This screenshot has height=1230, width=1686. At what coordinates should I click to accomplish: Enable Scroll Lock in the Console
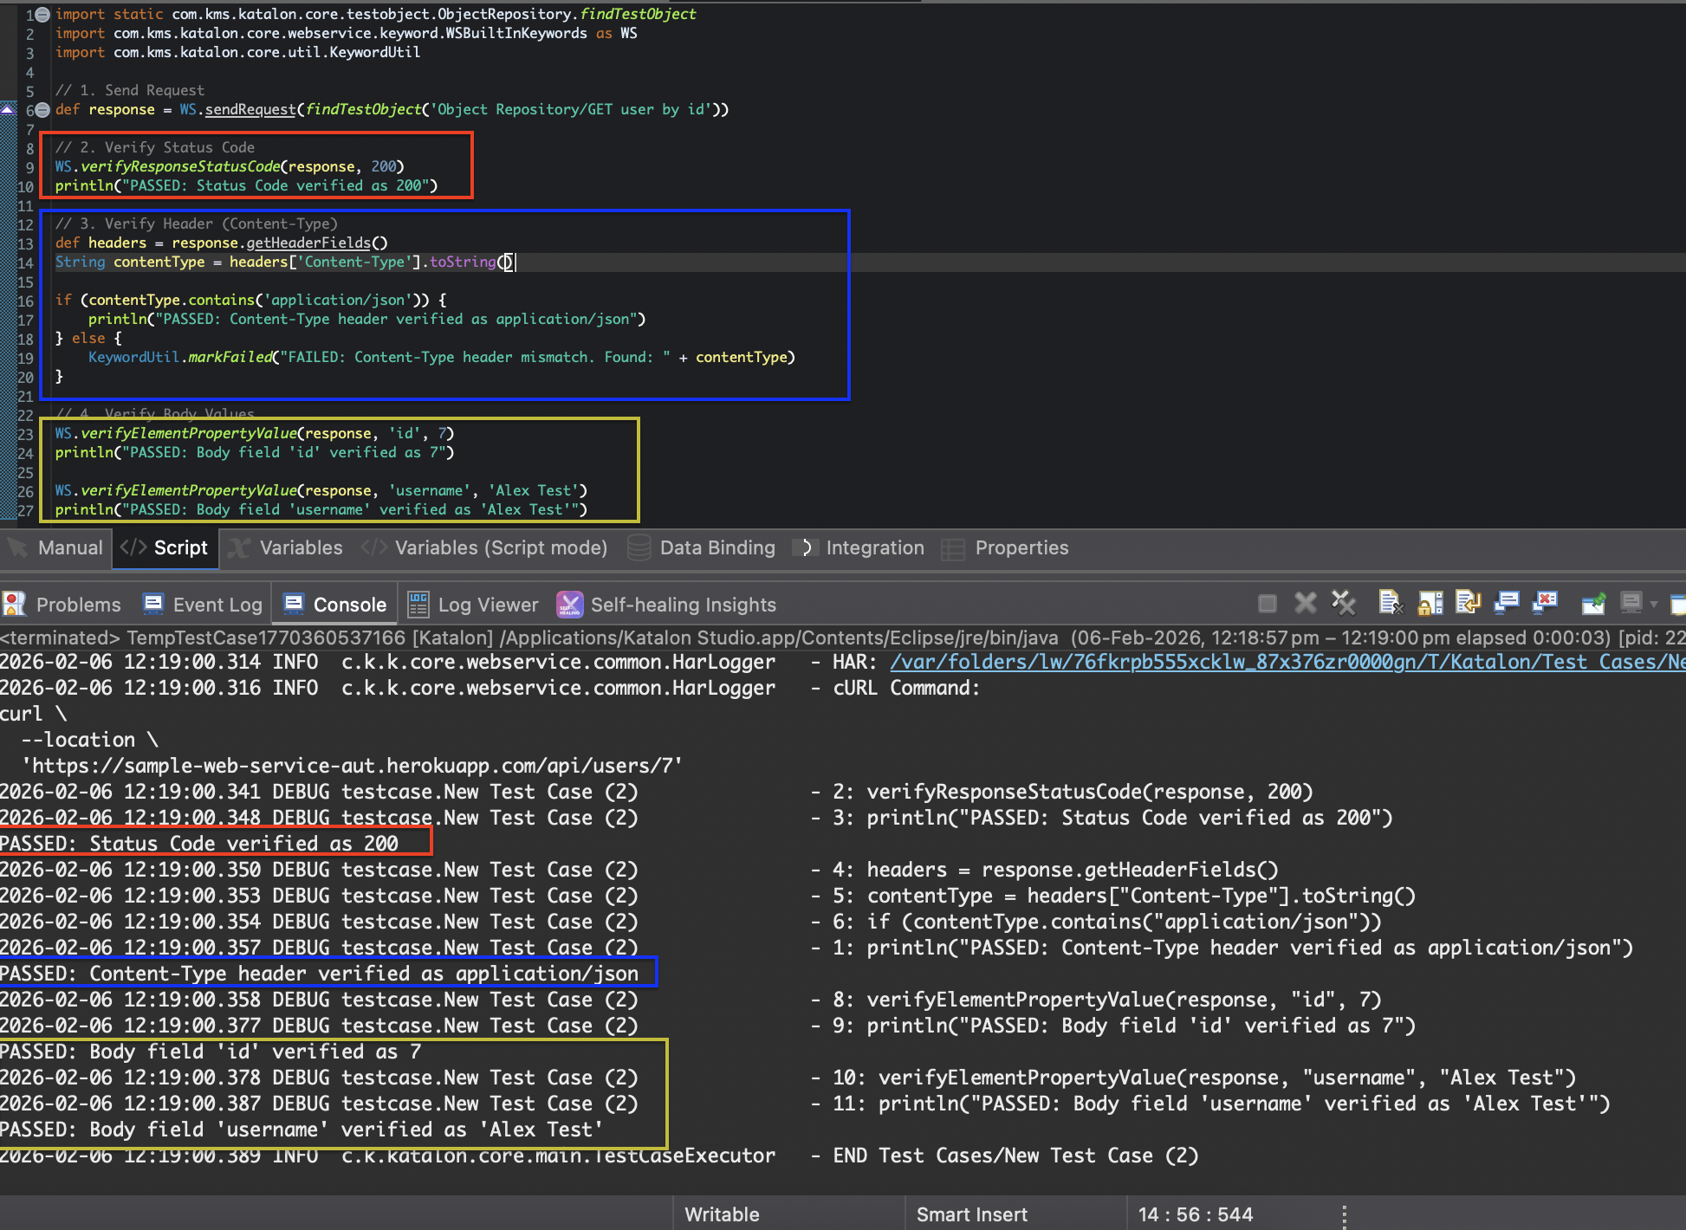click(1430, 603)
